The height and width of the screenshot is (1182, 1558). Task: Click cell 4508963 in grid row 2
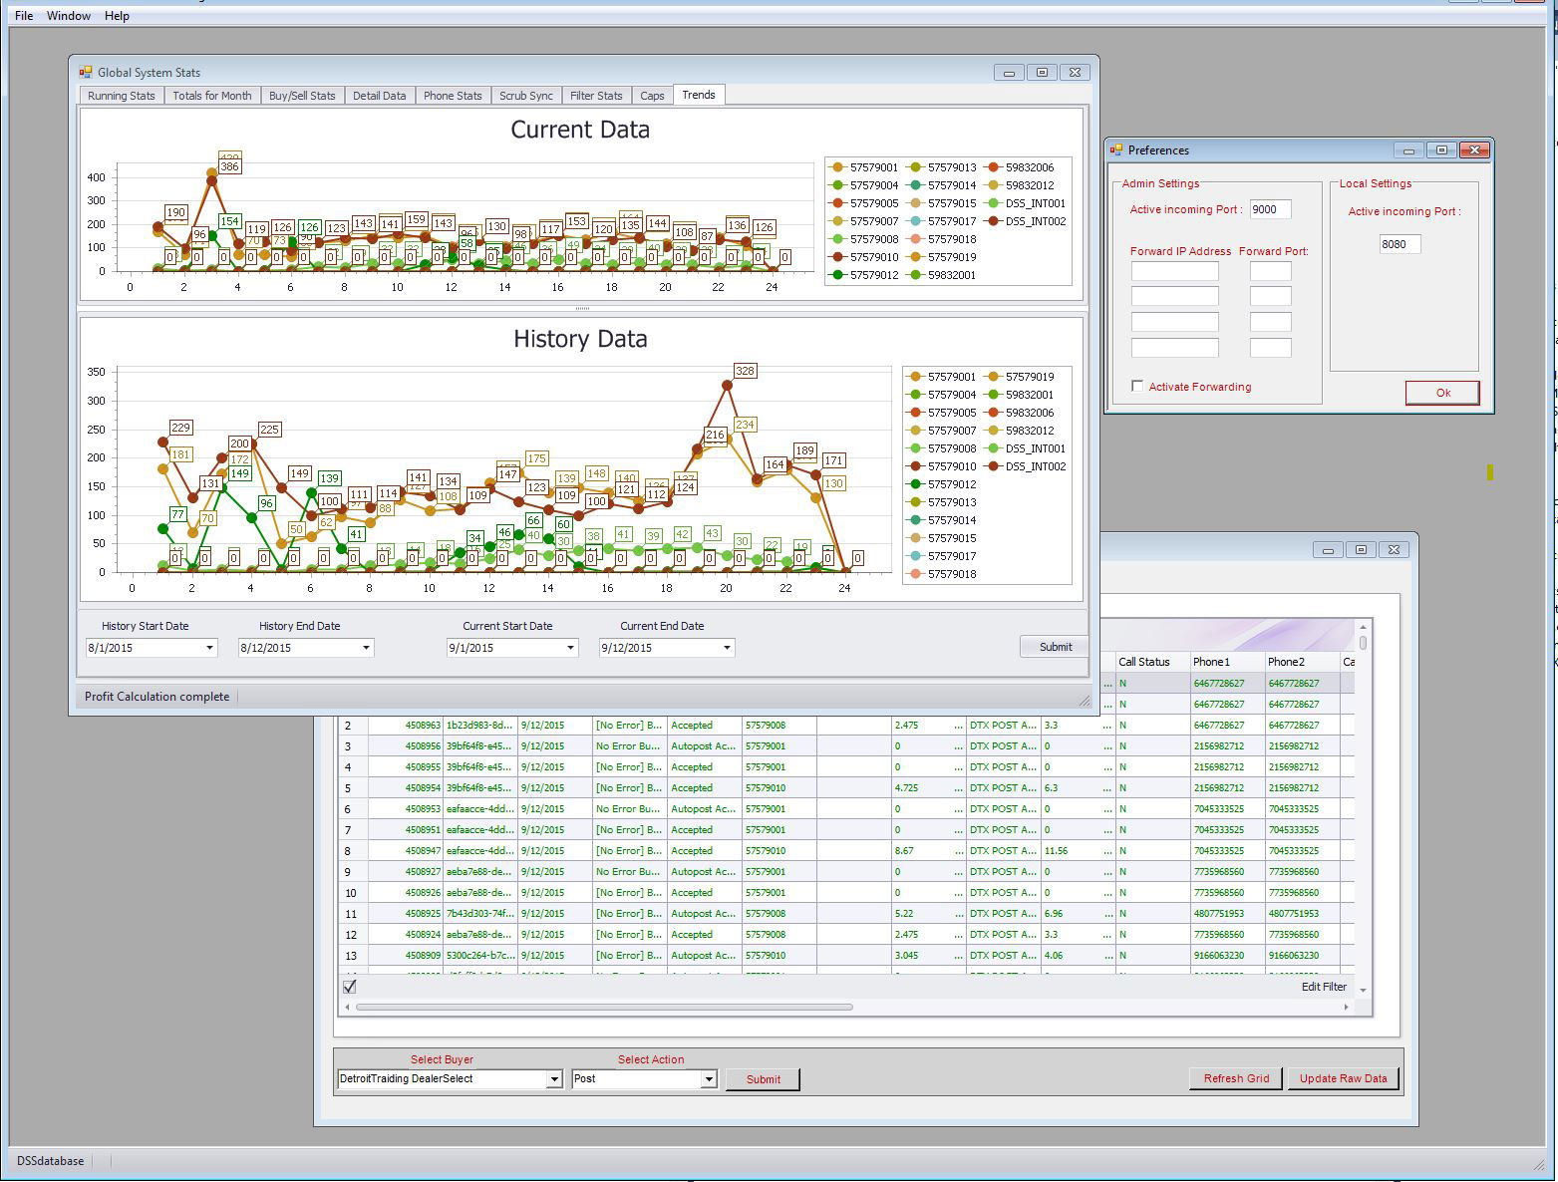pos(405,726)
